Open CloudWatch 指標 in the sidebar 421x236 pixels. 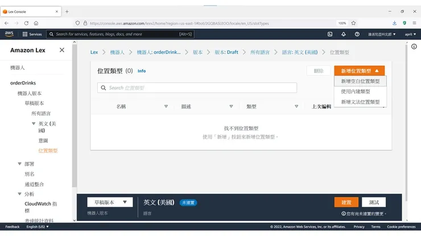(x=40, y=207)
